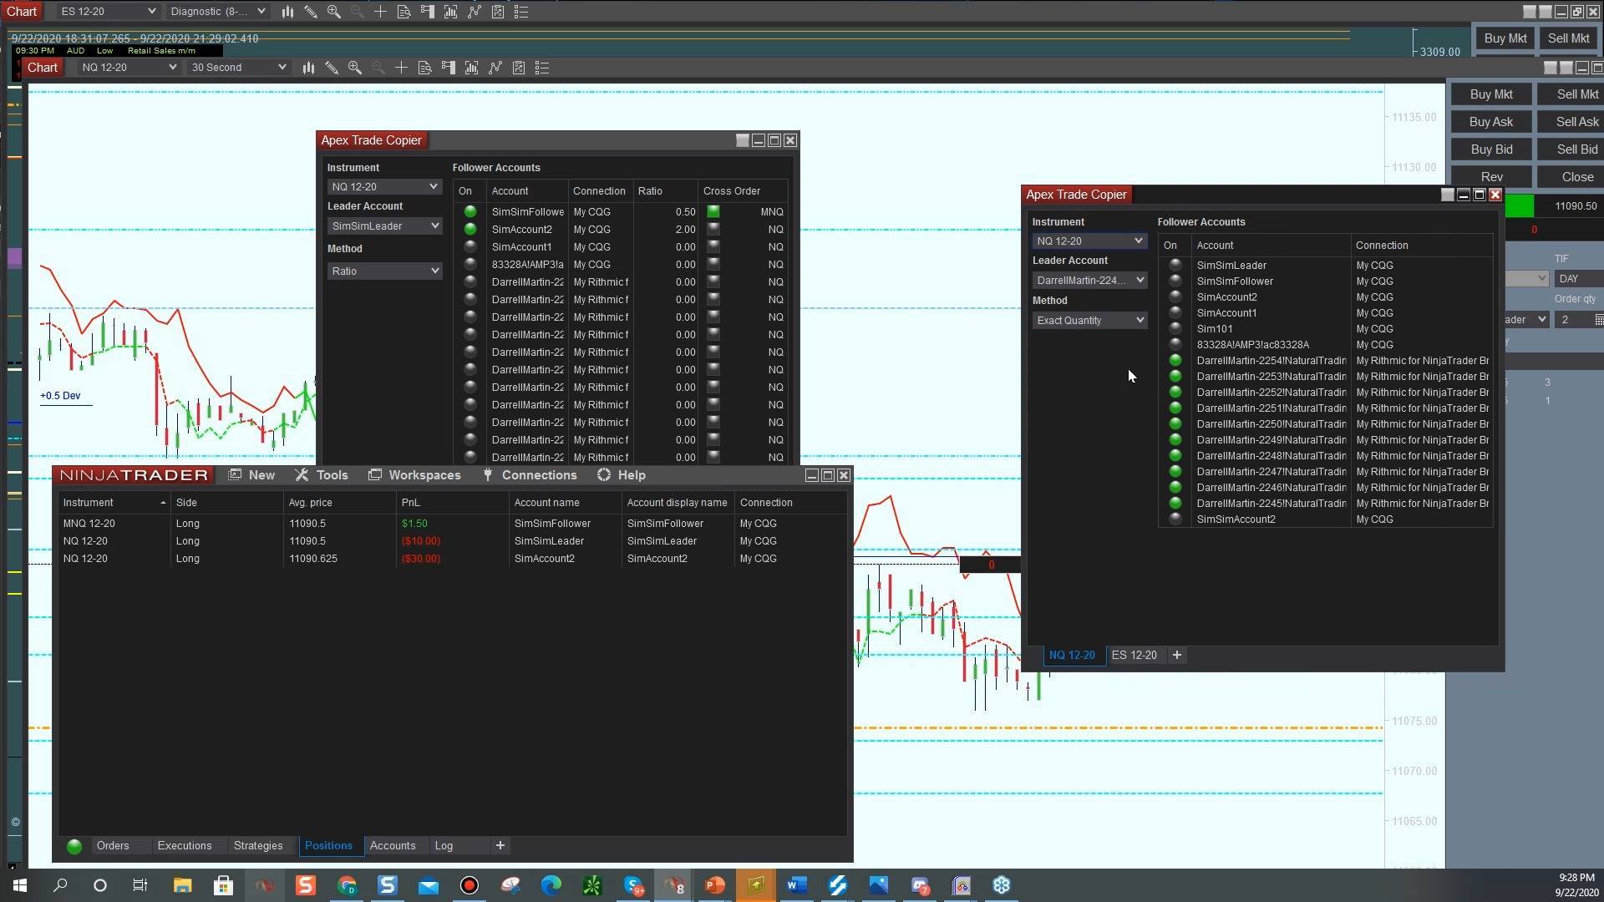
Task: Disable SimAccount2 follower in left Trade Copier
Action: pyautogui.click(x=470, y=230)
